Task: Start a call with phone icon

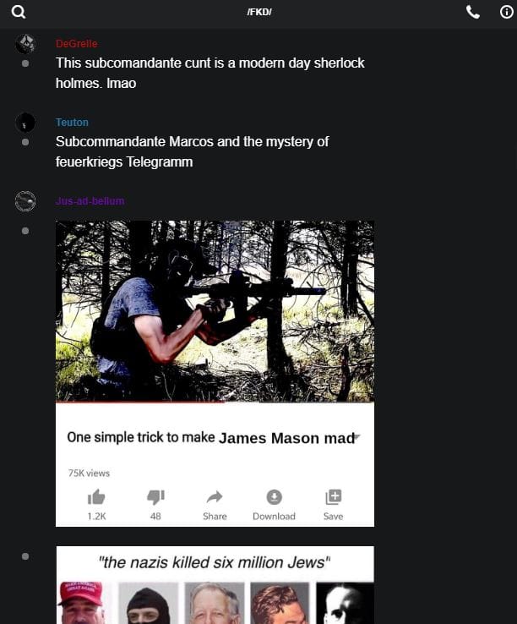Action: pos(473,13)
